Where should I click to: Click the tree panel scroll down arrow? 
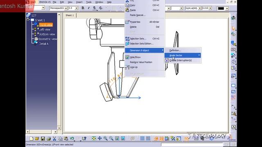(x=59, y=128)
